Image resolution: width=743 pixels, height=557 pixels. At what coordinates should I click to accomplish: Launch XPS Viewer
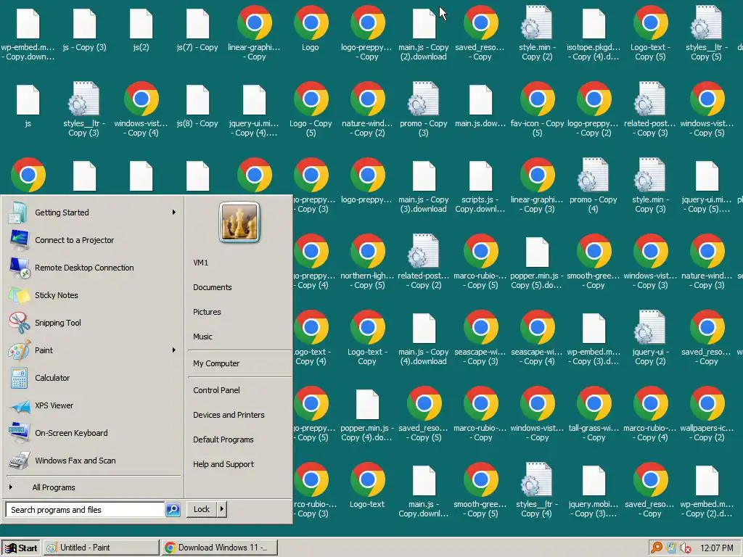click(x=92, y=405)
